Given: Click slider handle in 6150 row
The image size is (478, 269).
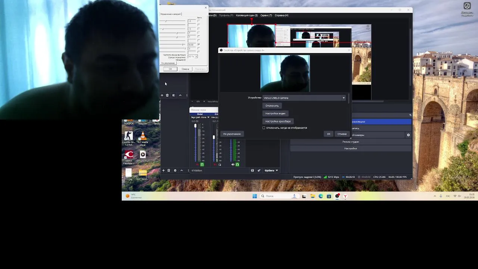Looking at the screenshot, I should coord(183,44).
